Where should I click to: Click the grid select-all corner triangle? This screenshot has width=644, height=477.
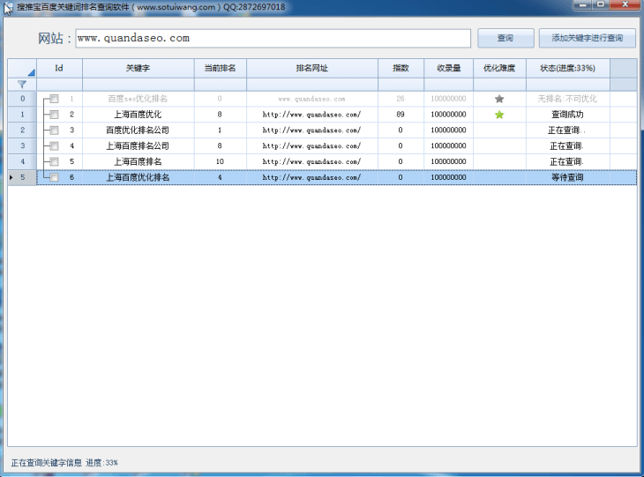(31, 72)
